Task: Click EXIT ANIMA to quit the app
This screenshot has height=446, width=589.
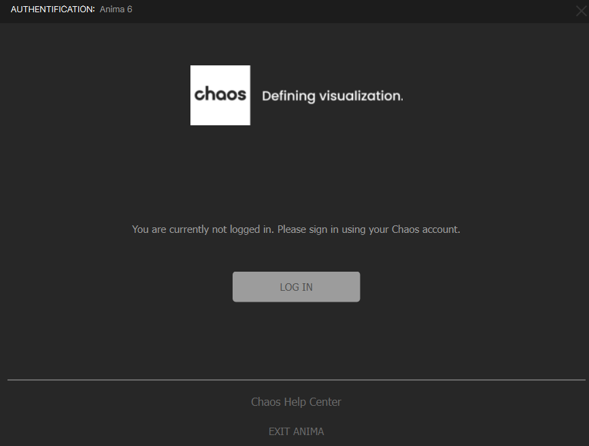Action: coord(296,432)
